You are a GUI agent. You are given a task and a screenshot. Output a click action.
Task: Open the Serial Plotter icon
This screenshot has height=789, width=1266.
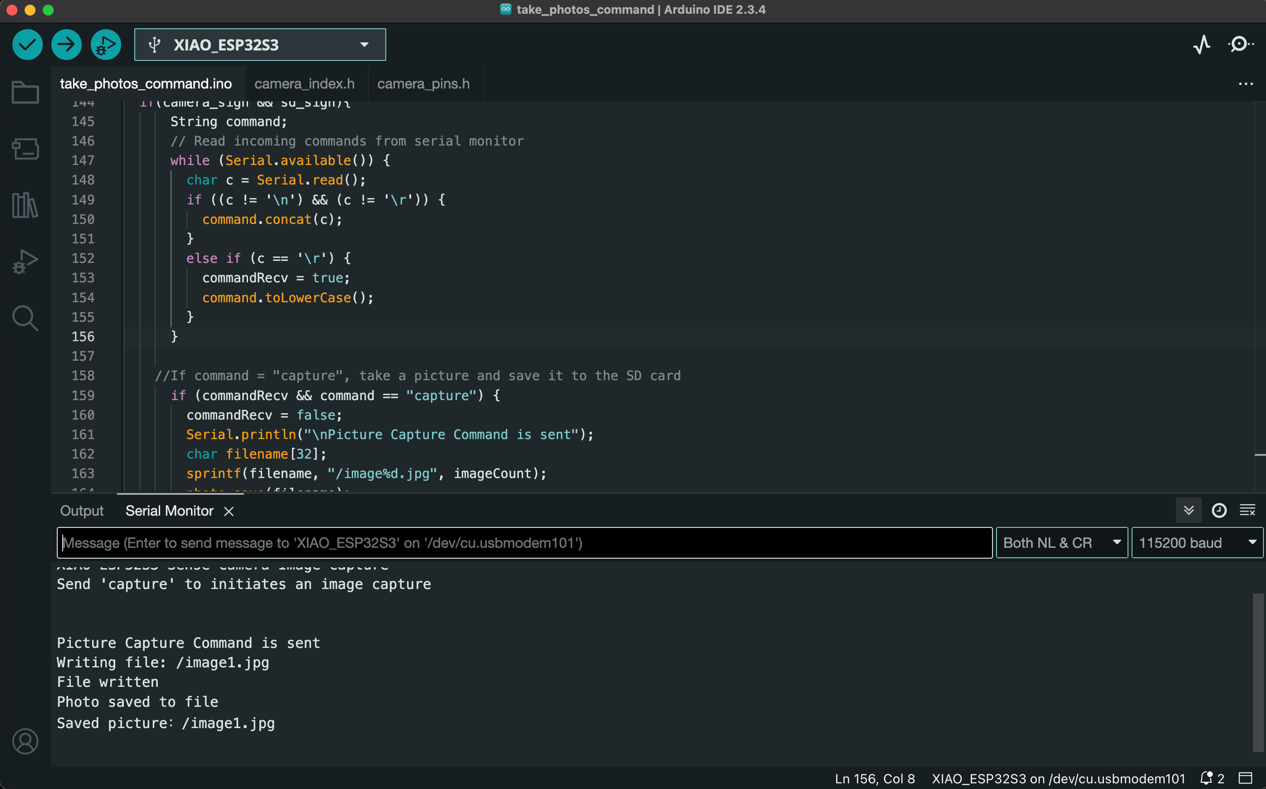(1202, 44)
